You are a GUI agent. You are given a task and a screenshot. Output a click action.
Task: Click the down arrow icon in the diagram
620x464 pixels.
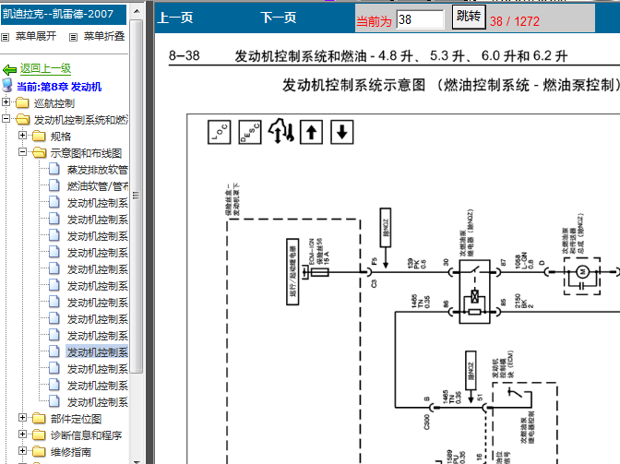(341, 132)
